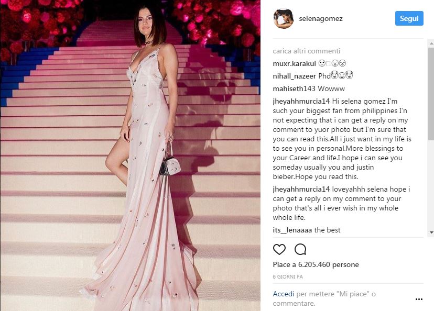Visit mahiseth143 user profile

(294, 88)
